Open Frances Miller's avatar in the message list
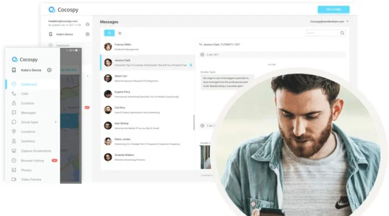This screenshot has width=389, height=216. click(108, 46)
